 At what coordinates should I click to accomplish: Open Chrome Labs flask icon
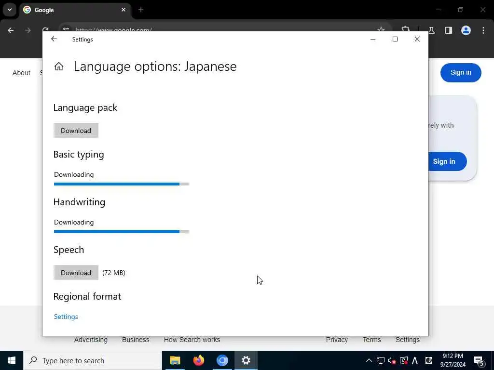432,30
